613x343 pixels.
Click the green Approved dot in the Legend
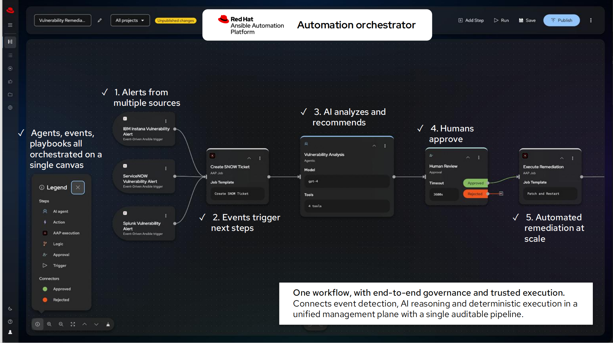(45, 289)
